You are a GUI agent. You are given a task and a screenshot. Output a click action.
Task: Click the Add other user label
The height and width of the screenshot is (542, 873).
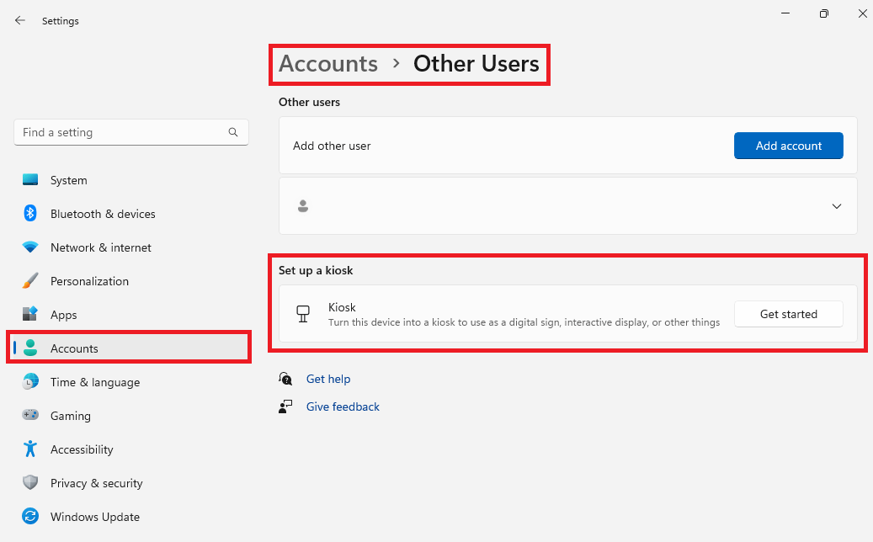[x=332, y=146]
